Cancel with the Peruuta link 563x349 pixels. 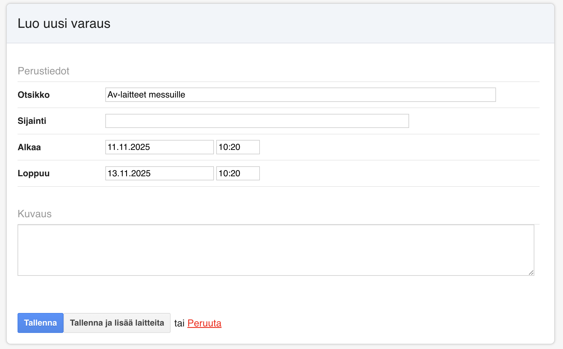click(204, 323)
